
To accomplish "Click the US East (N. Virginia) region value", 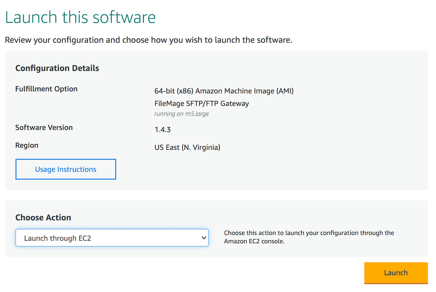I will 187,147.
